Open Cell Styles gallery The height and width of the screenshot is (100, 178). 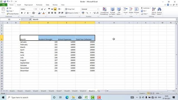pyautogui.click(x=119, y=11)
